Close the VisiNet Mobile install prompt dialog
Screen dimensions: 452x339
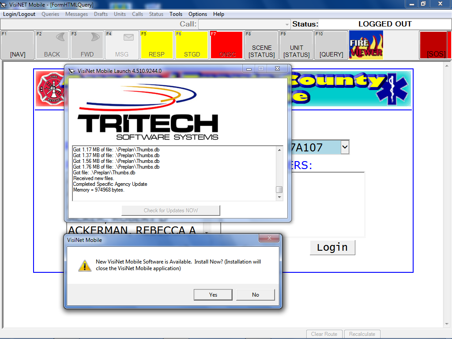click(x=269, y=238)
